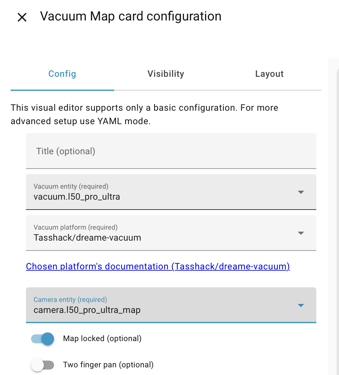Click the Map locked (optional) label
This screenshot has height=375, width=339.
click(x=102, y=339)
